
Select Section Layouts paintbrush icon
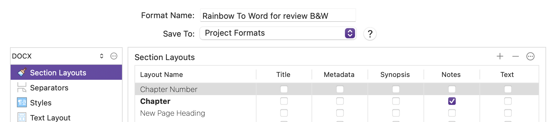coord(22,73)
